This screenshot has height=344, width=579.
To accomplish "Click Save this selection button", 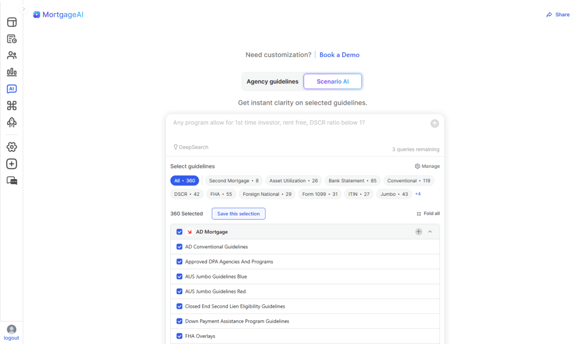I will click(238, 213).
